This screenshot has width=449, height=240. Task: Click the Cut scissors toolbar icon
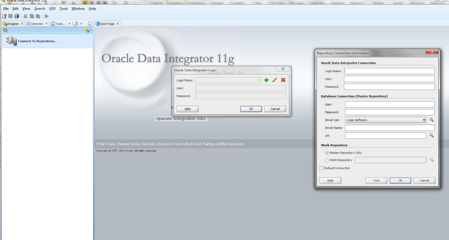click(26, 16)
